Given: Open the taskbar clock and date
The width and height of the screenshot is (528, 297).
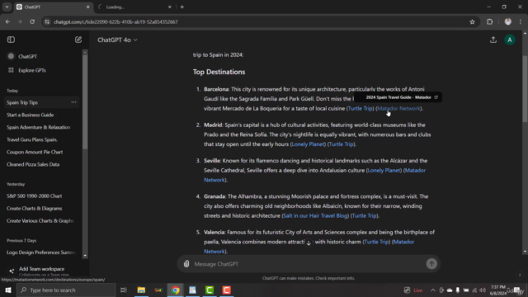Looking at the screenshot, I should pyautogui.click(x=498, y=290).
